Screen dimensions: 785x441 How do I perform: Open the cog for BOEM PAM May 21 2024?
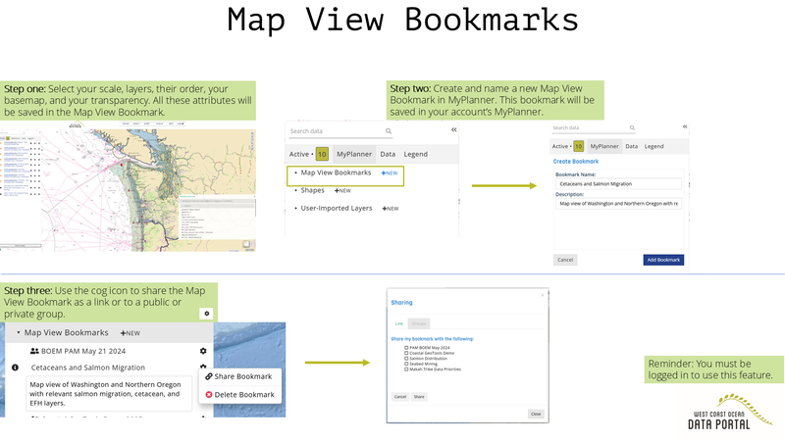click(x=203, y=351)
